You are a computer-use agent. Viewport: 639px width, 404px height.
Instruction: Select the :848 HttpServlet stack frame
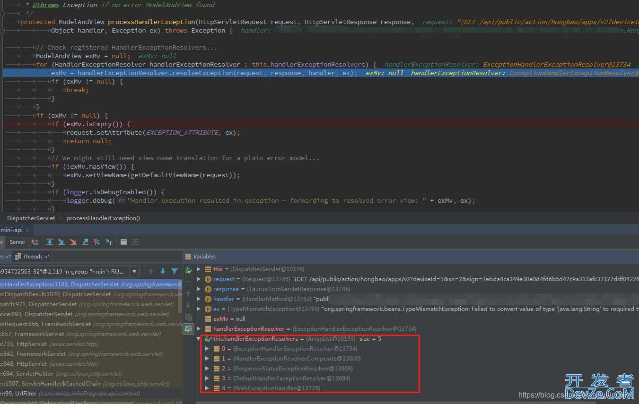pyautogui.click(x=91, y=364)
